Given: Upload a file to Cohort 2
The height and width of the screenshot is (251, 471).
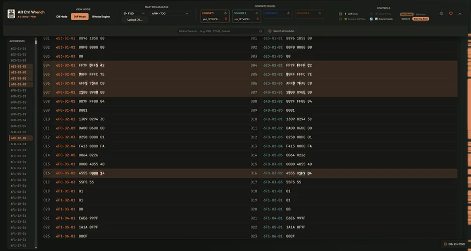Looking at the screenshot, I should (x=257, y=13).
